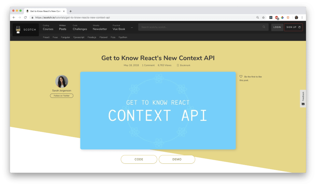Open the Newsletter nav item
Viewport: 316px width, 186px height.
tap(100, 28)
